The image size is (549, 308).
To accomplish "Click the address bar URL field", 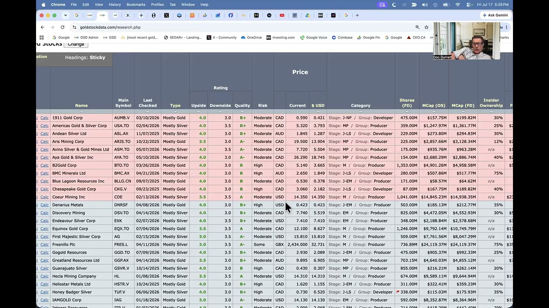I will pos(244,27).
